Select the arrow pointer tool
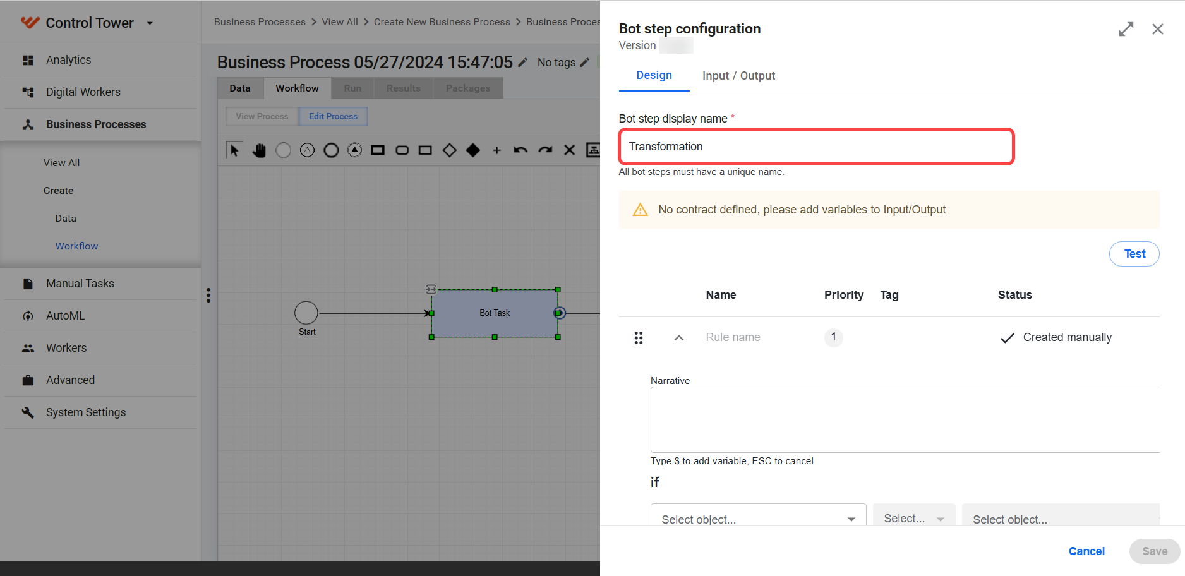Screen dimensions: 1185x576 (x=234, y=150)
